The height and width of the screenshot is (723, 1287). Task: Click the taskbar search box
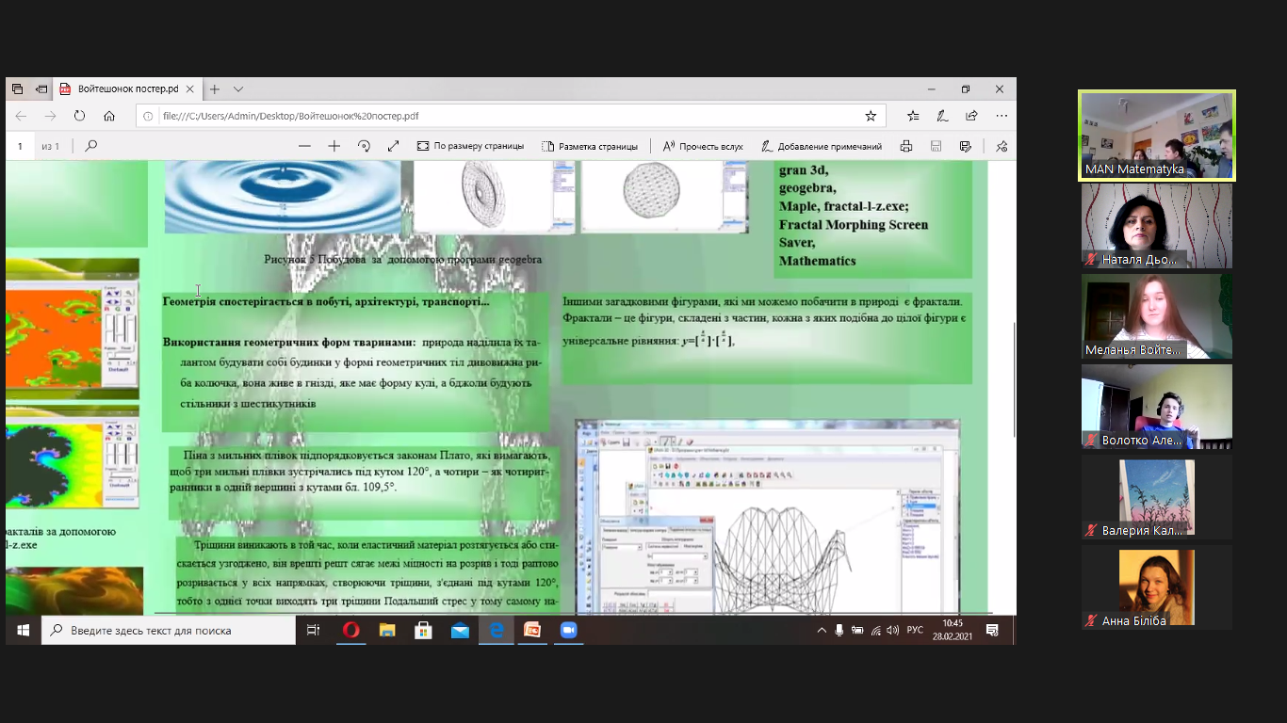tap(168, 630)
